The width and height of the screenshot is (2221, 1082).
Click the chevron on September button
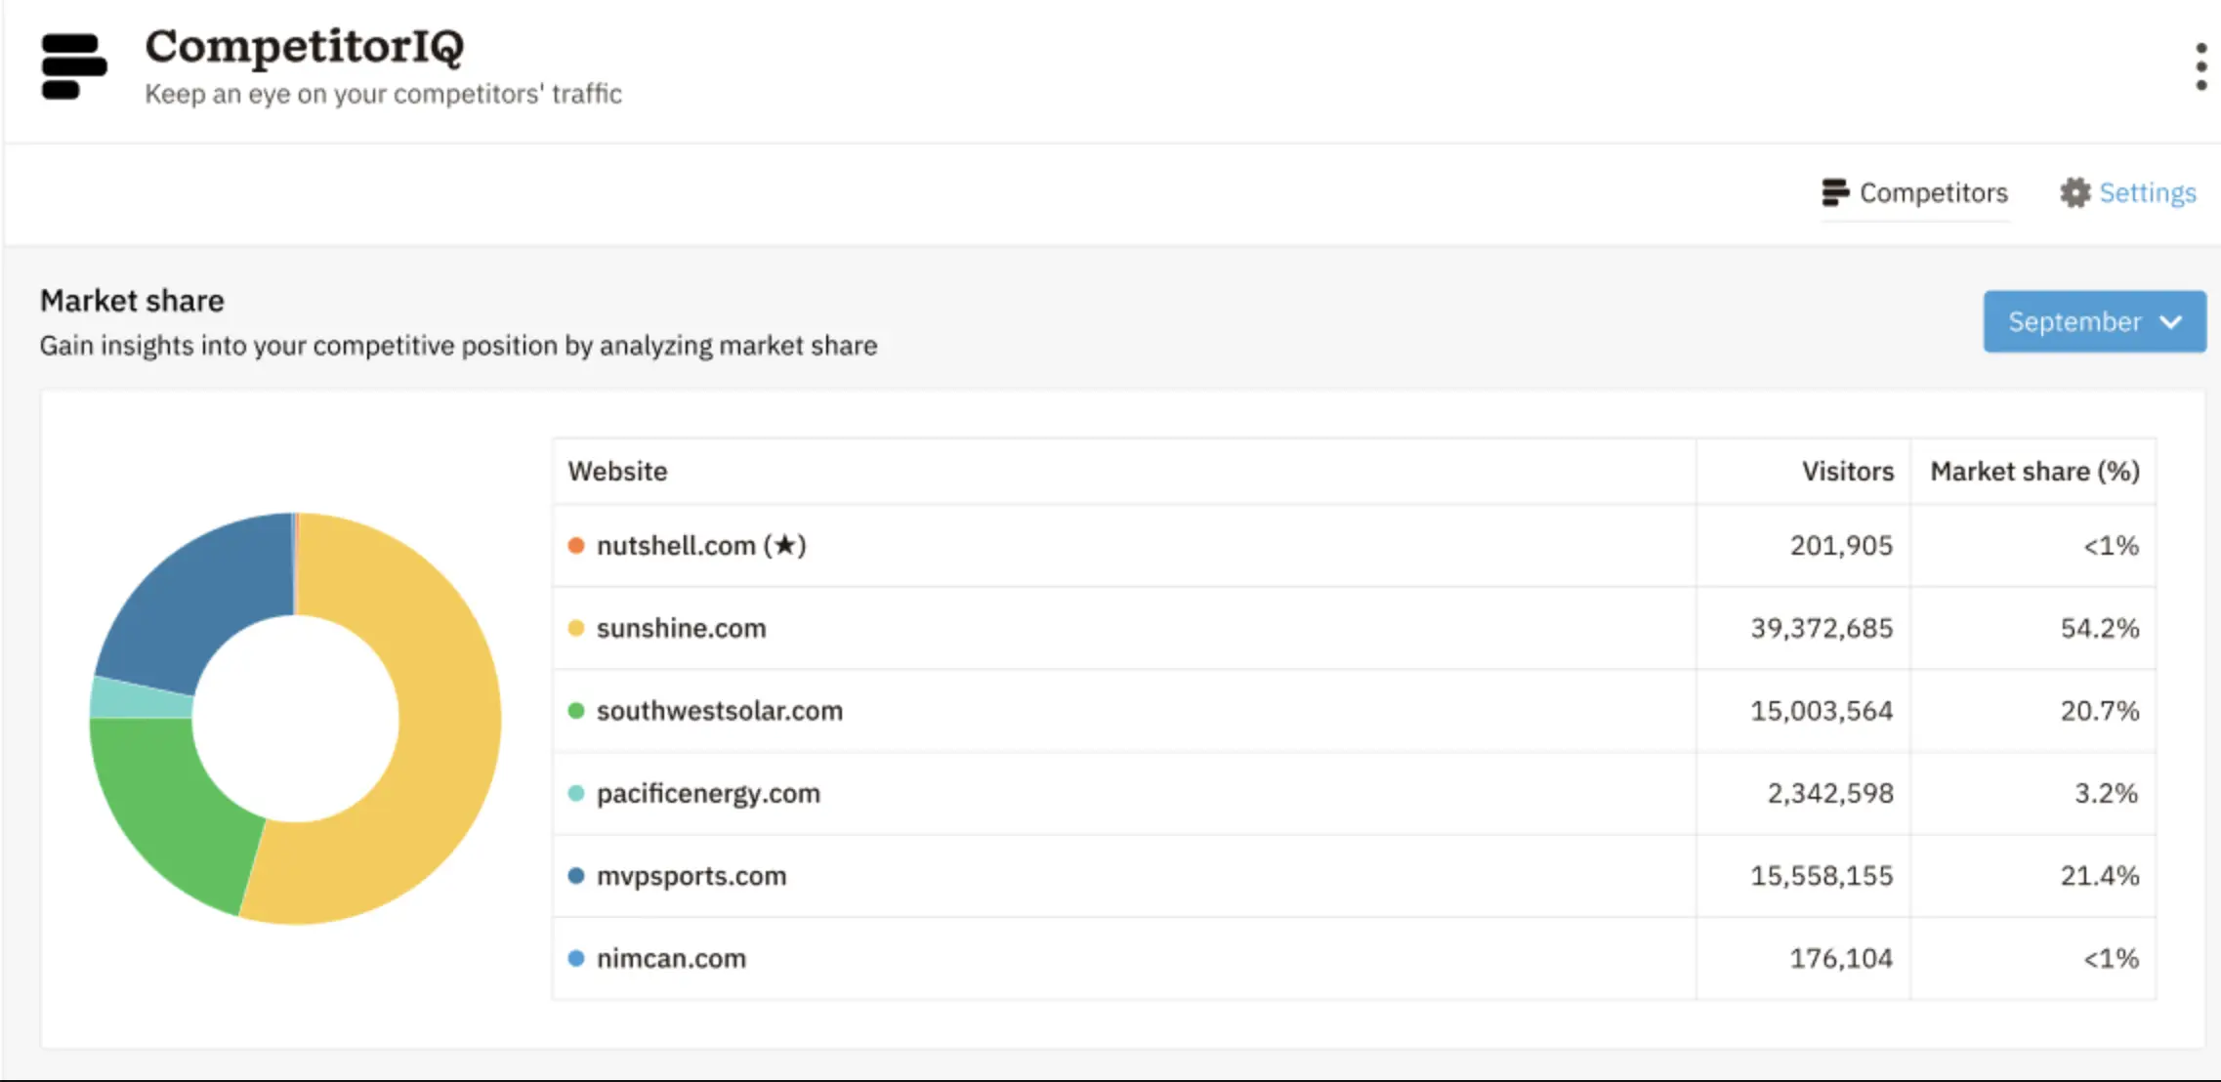click(x=2170, y=322)
